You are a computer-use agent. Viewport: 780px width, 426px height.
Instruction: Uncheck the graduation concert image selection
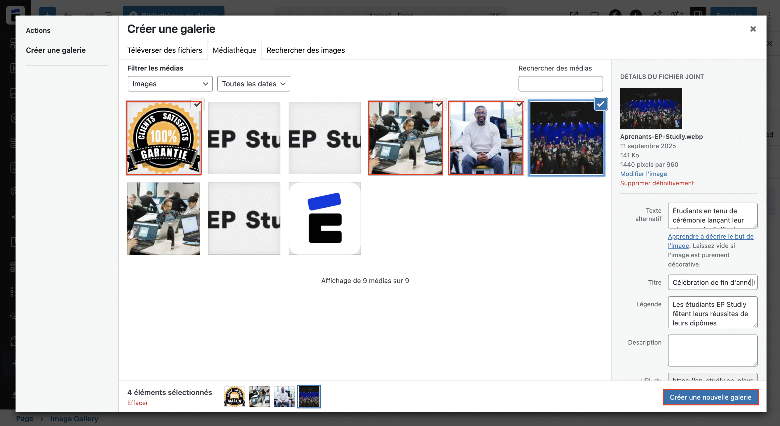point(601,103)
